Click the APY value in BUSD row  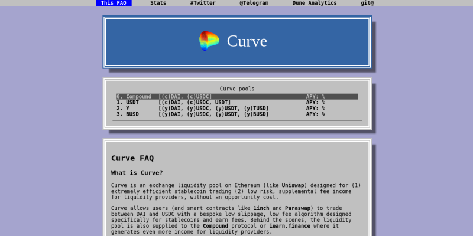315,114
